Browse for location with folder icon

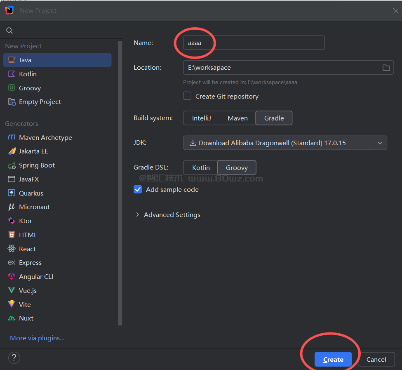point(386,68)
